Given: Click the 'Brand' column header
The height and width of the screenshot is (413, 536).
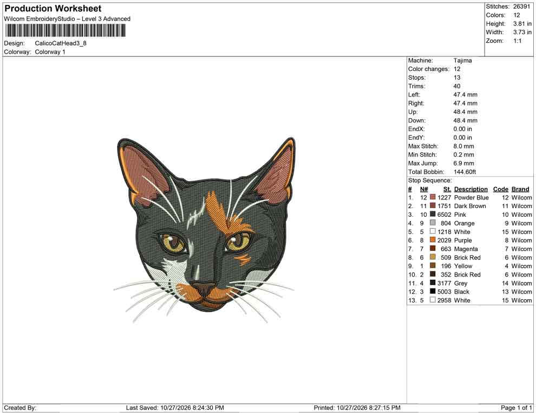Looking at the screenshot, I should pos(520,189).
